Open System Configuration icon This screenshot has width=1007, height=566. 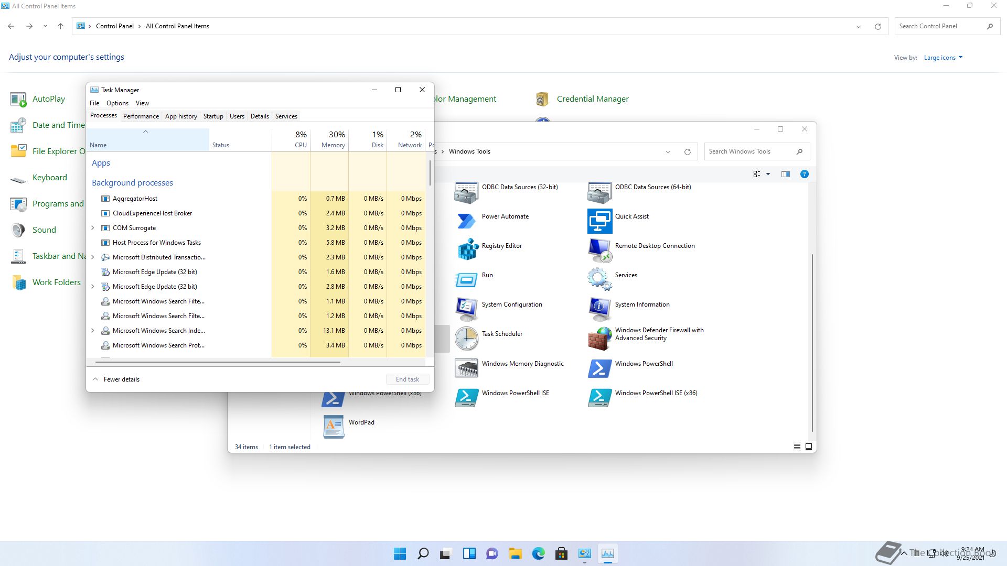(467, 309)
